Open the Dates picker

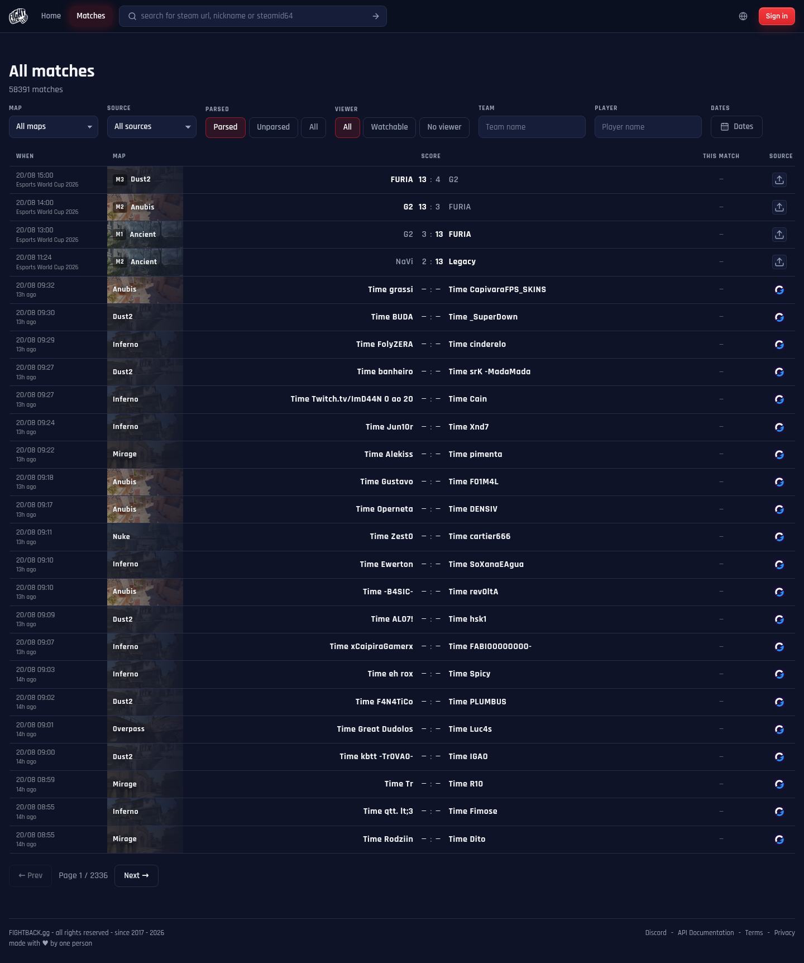[736, 127]
